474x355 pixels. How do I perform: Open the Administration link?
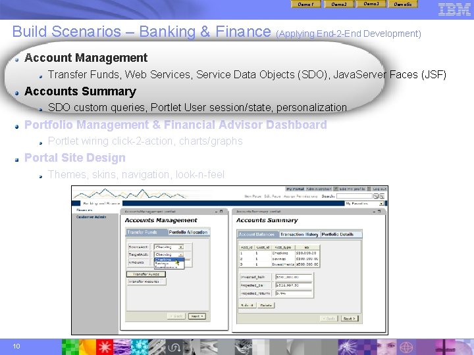click(x=319, y=189)
